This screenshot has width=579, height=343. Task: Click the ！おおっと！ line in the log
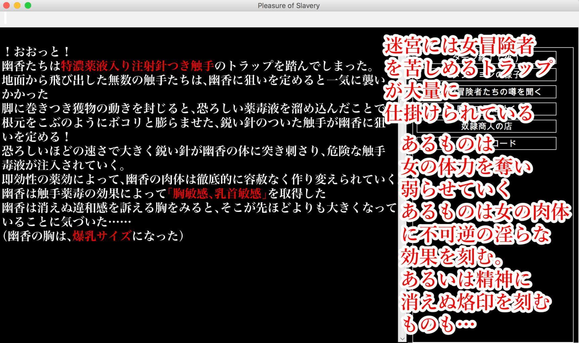click(x=37, y=52)
